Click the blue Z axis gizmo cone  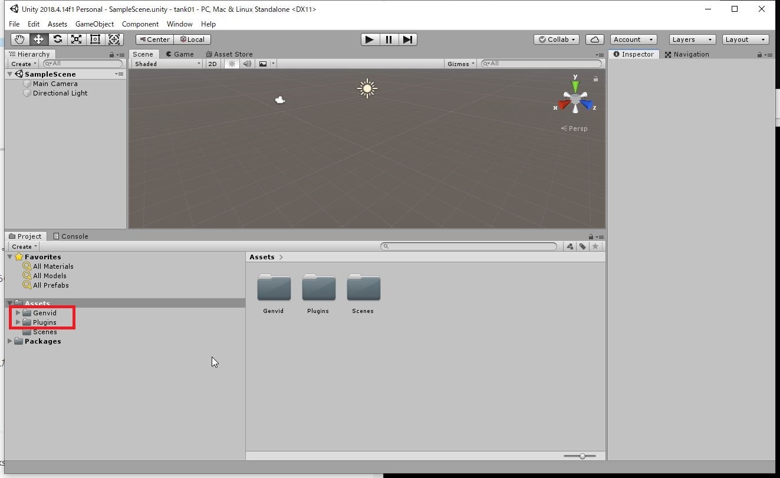coord(586,105)
